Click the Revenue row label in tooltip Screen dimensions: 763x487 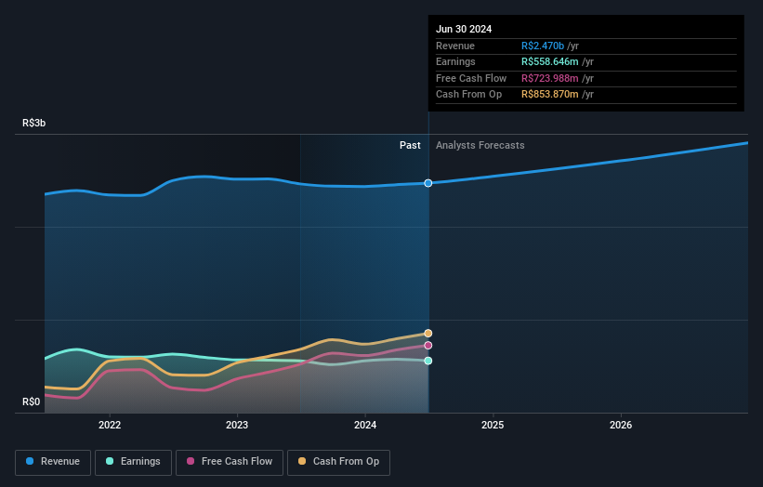pyautogui.click(x=455, y=46)
